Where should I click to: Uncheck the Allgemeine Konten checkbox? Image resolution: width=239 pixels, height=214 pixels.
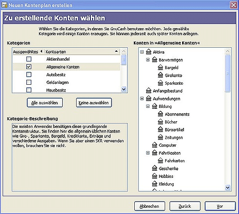[29, 67]
